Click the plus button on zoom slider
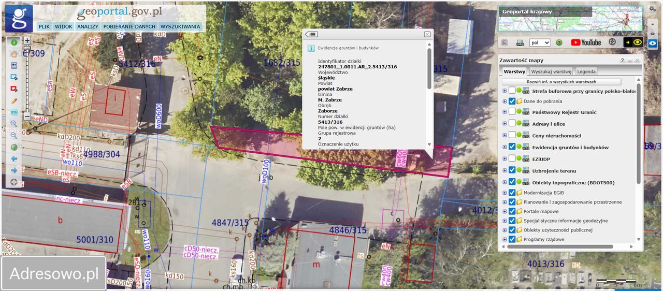 [x=27, y=40]
